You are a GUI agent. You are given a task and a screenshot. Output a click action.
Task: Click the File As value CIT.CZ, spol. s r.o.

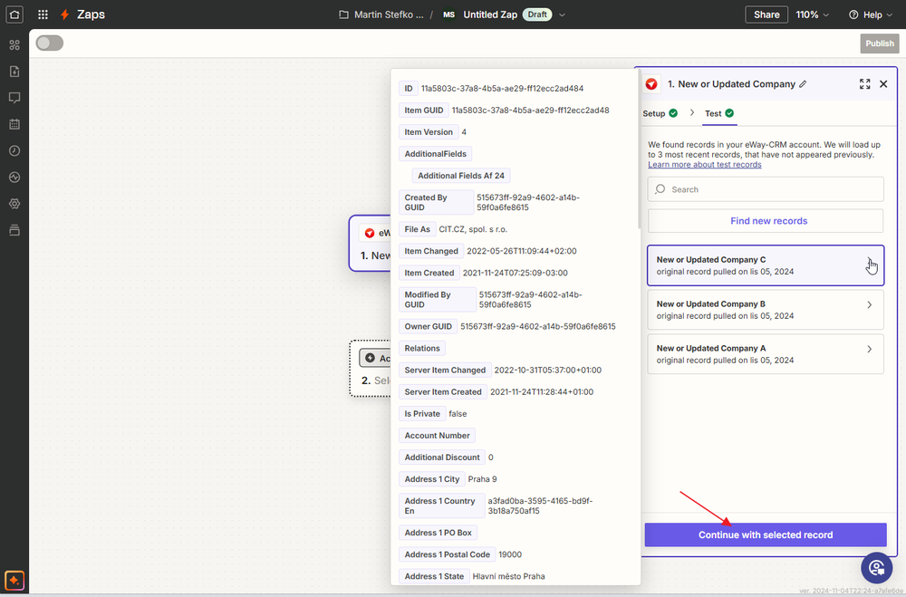click(x=473, y=229)
